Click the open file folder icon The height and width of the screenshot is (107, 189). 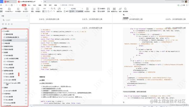[x=6, y=5]
